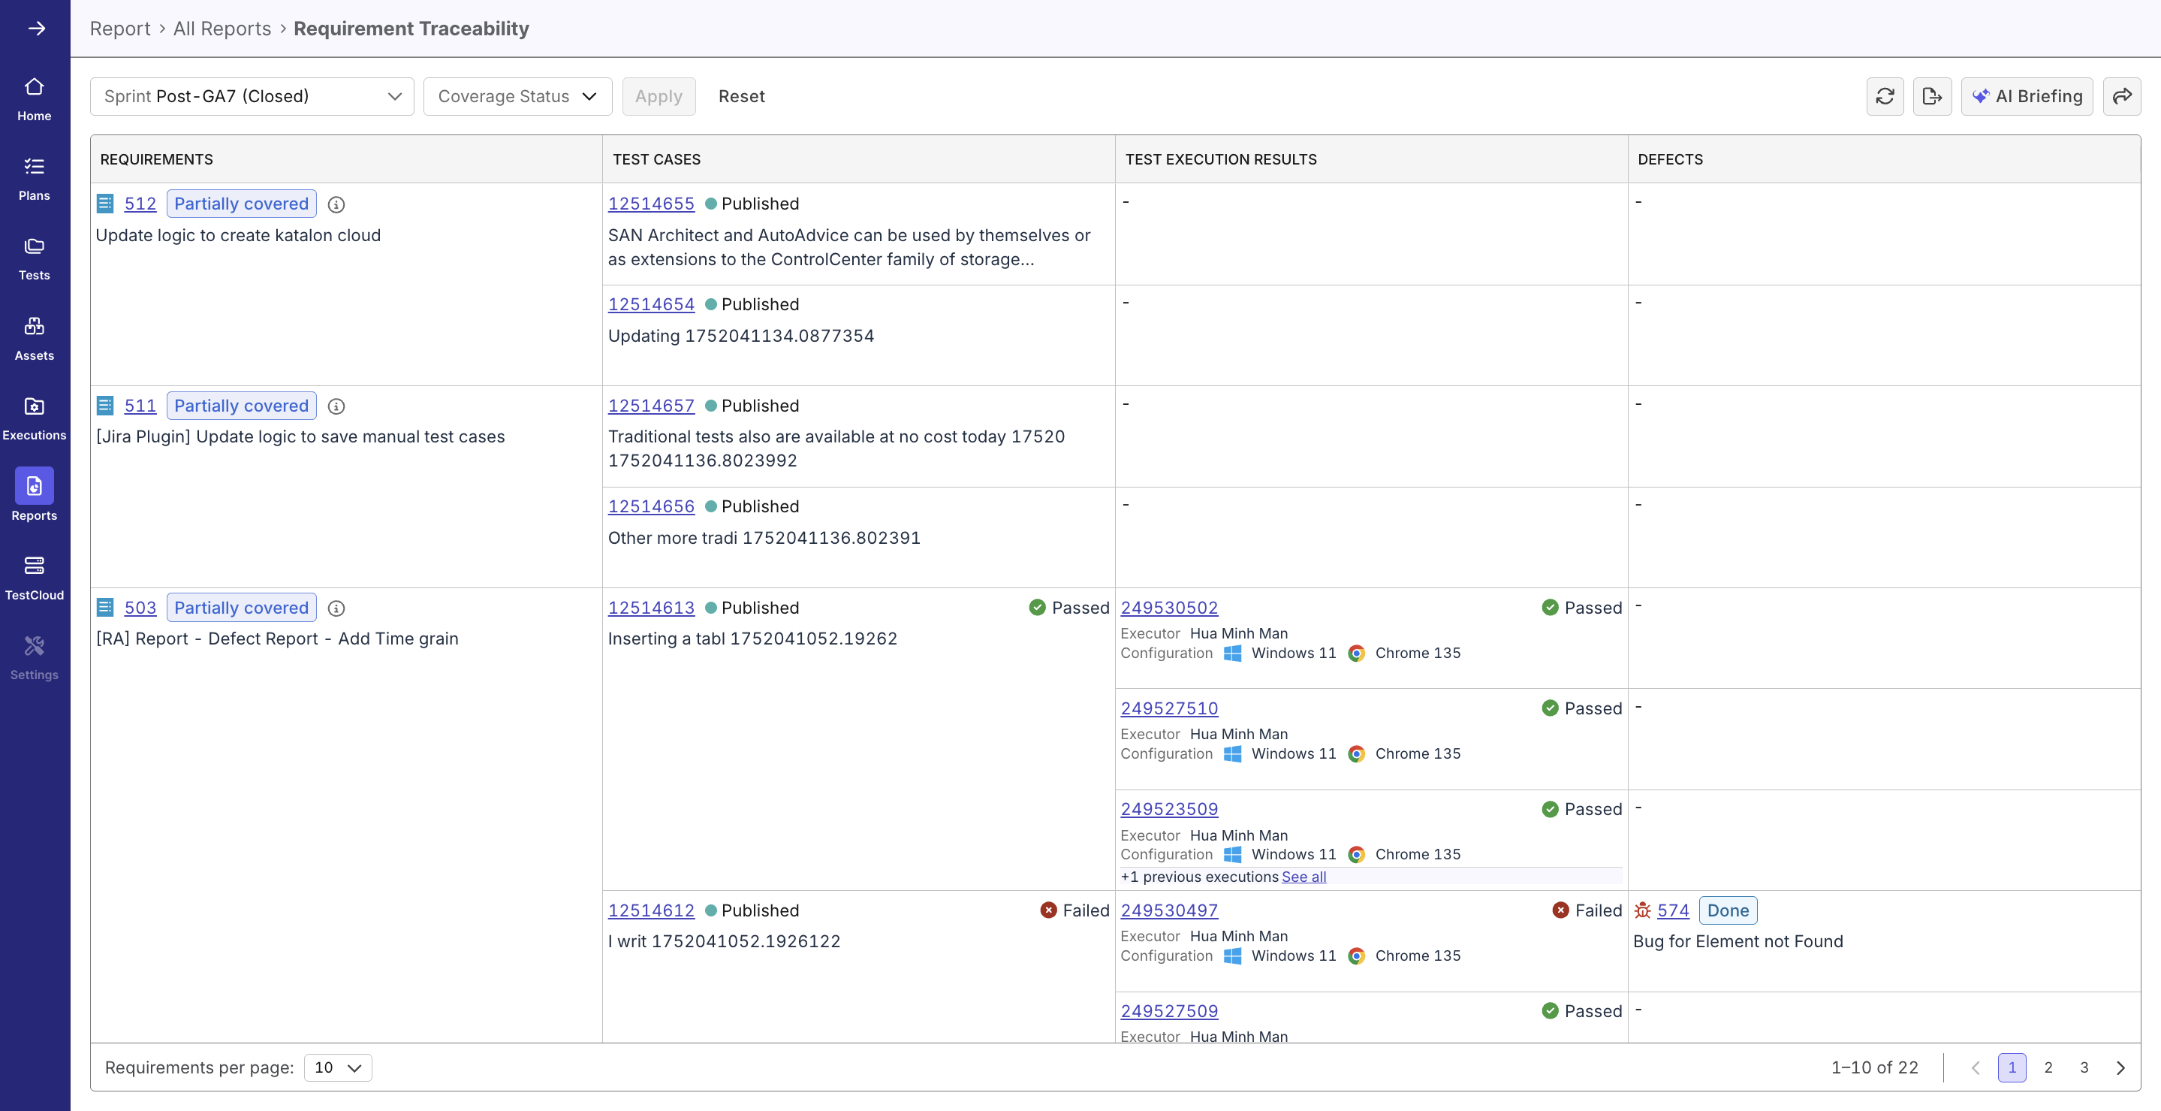2161x1111 pixels.
Task: View info tooltip for requirement 512
Action: [337, 204]
